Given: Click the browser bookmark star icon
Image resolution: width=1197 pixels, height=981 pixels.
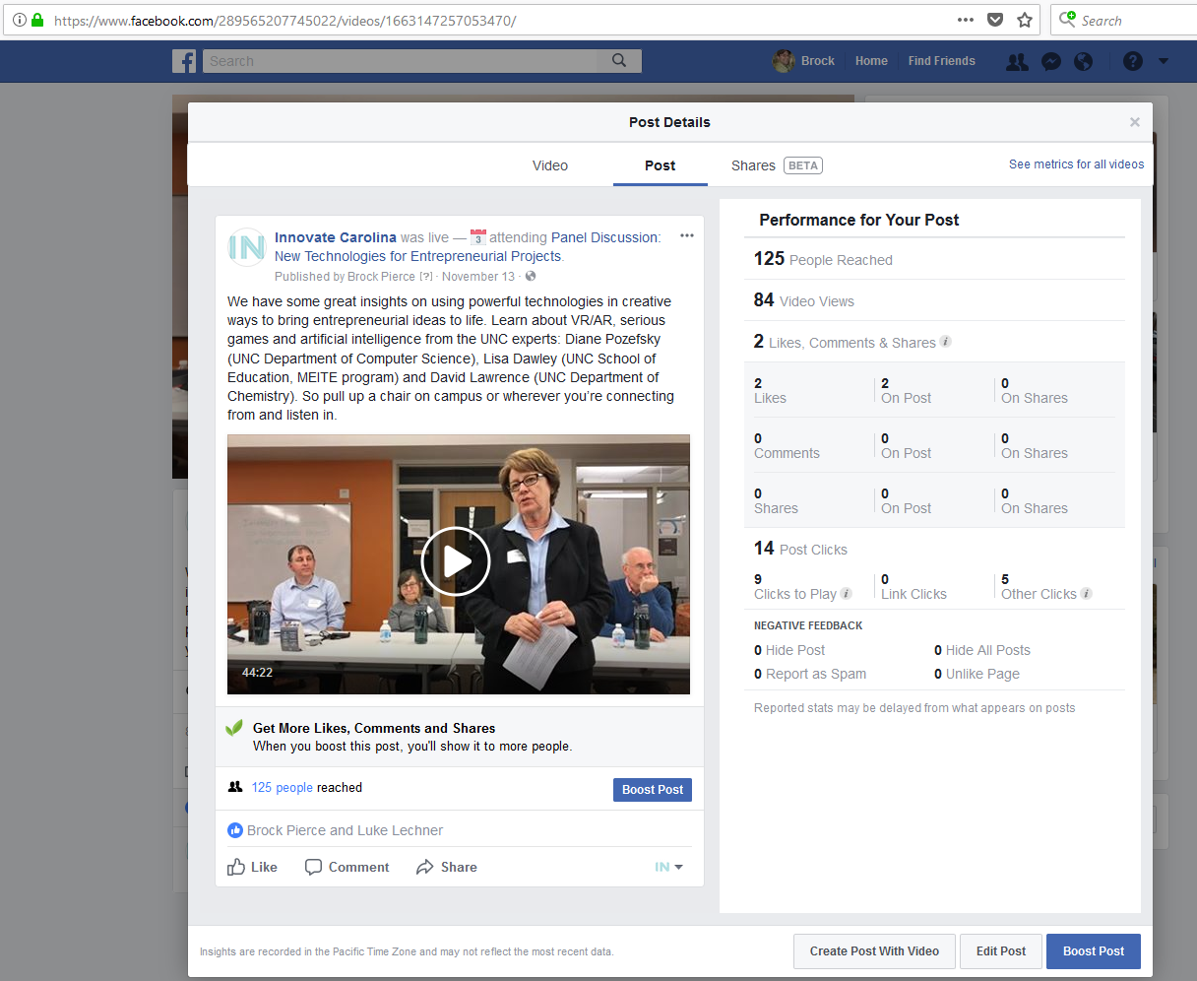Looking at the screenshot, I should (1025, 20).
